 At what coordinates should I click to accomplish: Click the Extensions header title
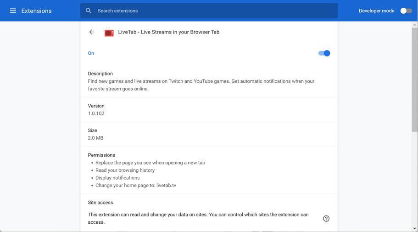click(x=36, y=11)
